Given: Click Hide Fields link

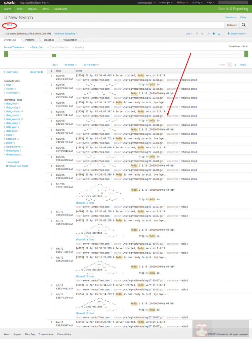Looking at the screenshot, I should click(x=11, y=72).
